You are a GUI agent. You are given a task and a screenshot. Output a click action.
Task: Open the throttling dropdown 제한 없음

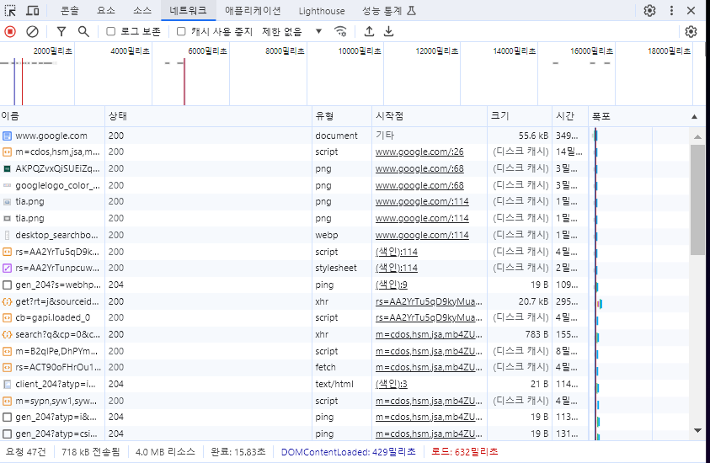tap(291, 31)
